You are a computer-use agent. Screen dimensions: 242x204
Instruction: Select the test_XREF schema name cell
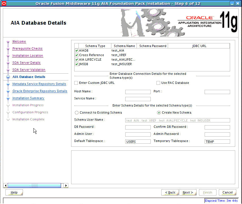click(124, 55)
